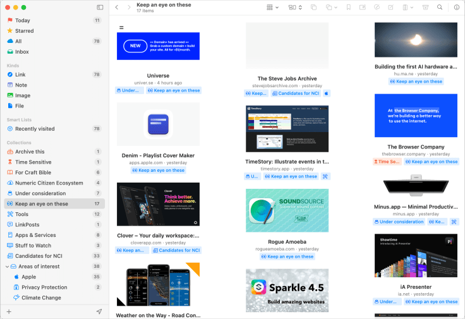Image resolution: width=465 pixels, height=319 pixels.
Task: Click Under consideration tag on Minus.app card
Action: [399, 222]
